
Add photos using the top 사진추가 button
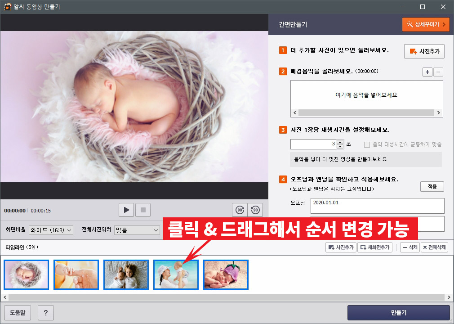pyautogui.click(x=423, y=51)
